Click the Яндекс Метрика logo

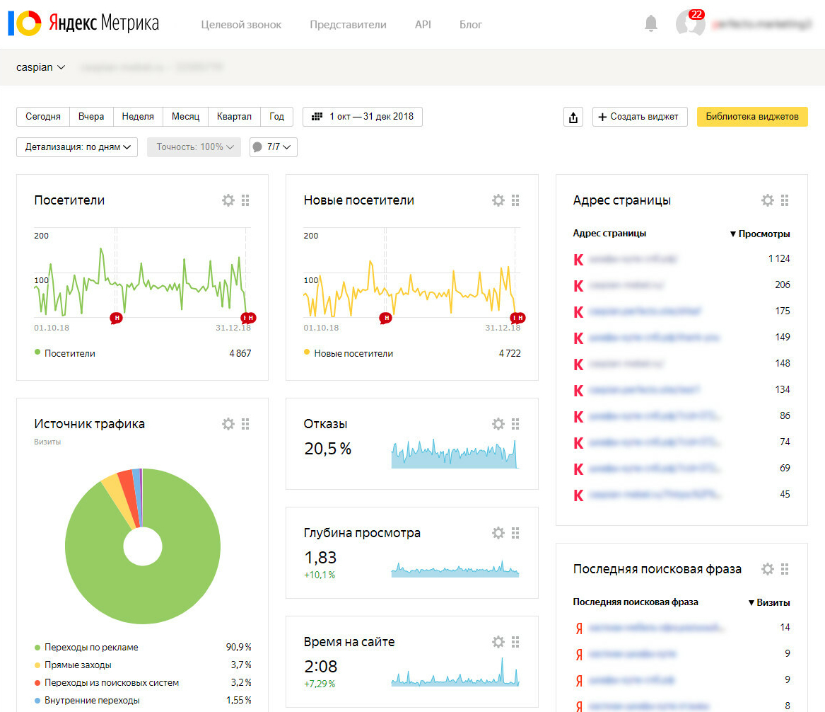83,23
